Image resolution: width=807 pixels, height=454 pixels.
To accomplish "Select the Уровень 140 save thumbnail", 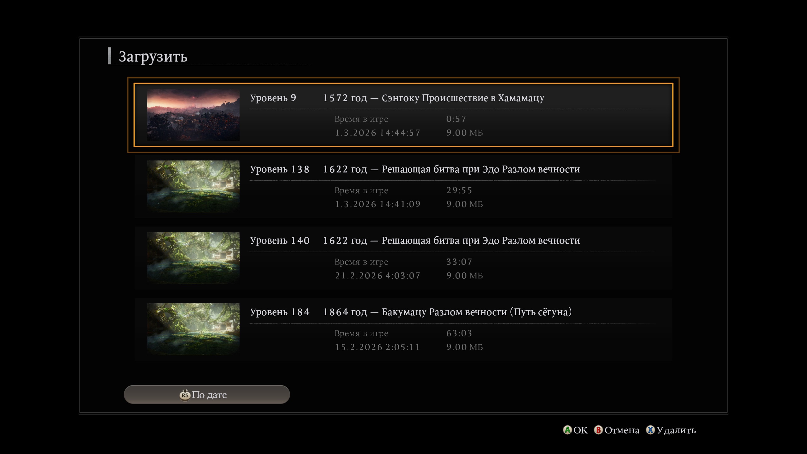I will [193, 258].
